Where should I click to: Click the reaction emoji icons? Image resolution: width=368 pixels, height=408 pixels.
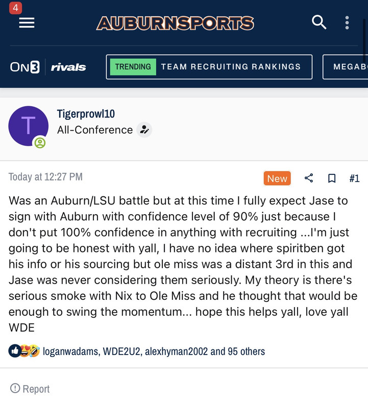coord(24,351)
